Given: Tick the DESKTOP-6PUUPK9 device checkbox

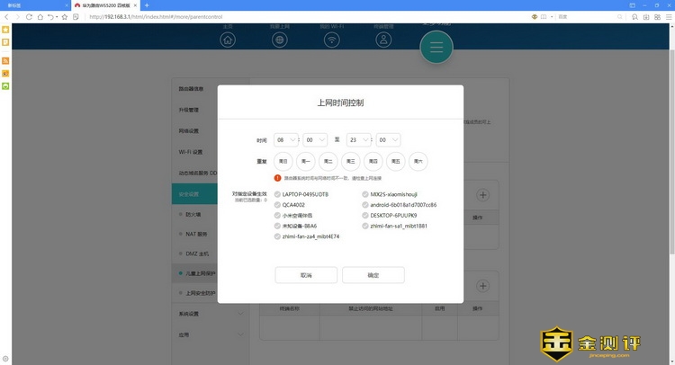Looking at the screenshot, I should (365, 216).
